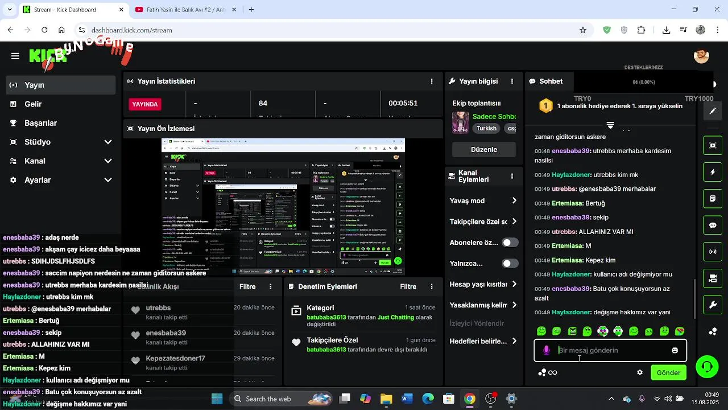Open Microsoft Word from the taskbar
The image size is (728, 410).
pyautogui.click(x=407, y=399)
